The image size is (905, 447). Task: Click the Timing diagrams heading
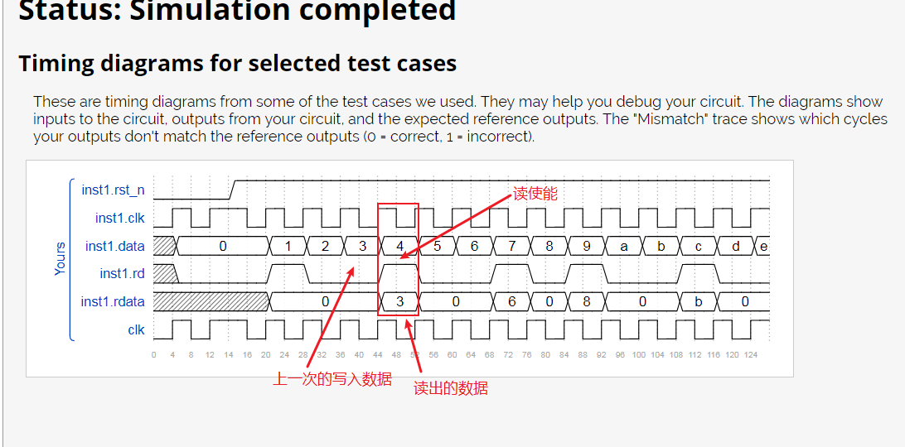coord(237,63)
